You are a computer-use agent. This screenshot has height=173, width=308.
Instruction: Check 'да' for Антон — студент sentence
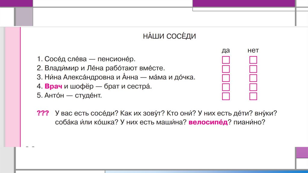[226, 96]
